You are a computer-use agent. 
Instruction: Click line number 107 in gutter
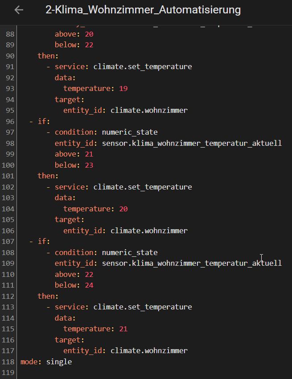(8, 242)
